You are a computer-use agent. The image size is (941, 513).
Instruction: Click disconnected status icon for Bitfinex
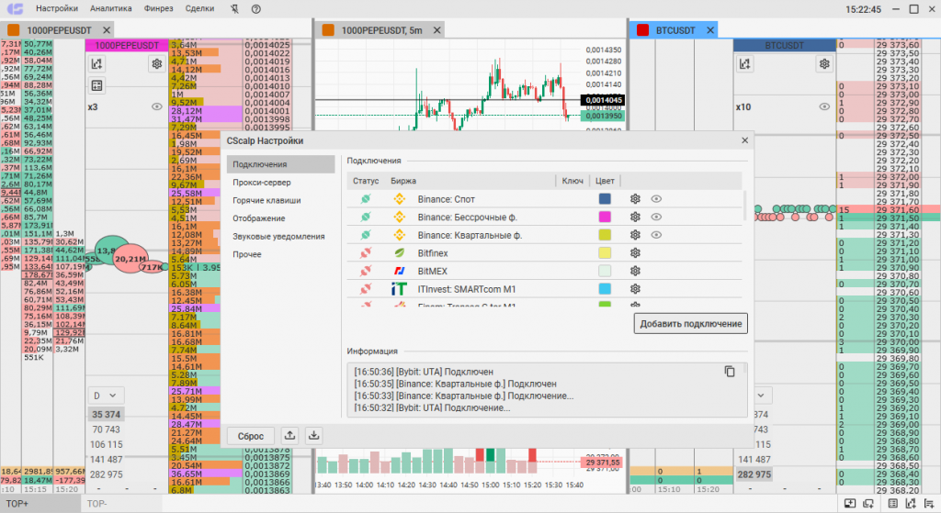pos(366,253)
